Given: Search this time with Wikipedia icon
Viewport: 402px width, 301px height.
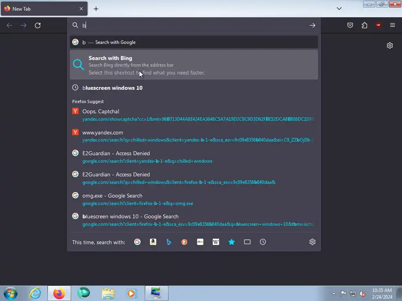Looking at the screenshot, I should click(216, 242).
